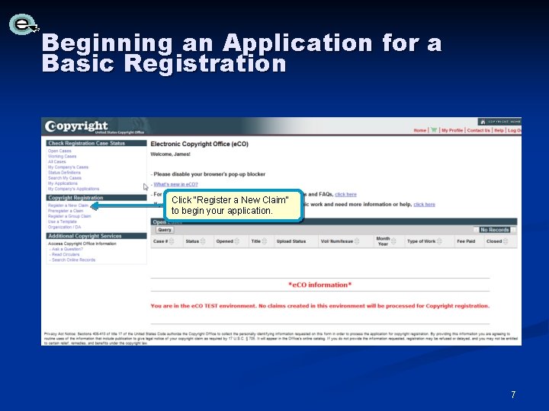Sort by the Status column arrows
549x411 pixels.
click(203, 241)
